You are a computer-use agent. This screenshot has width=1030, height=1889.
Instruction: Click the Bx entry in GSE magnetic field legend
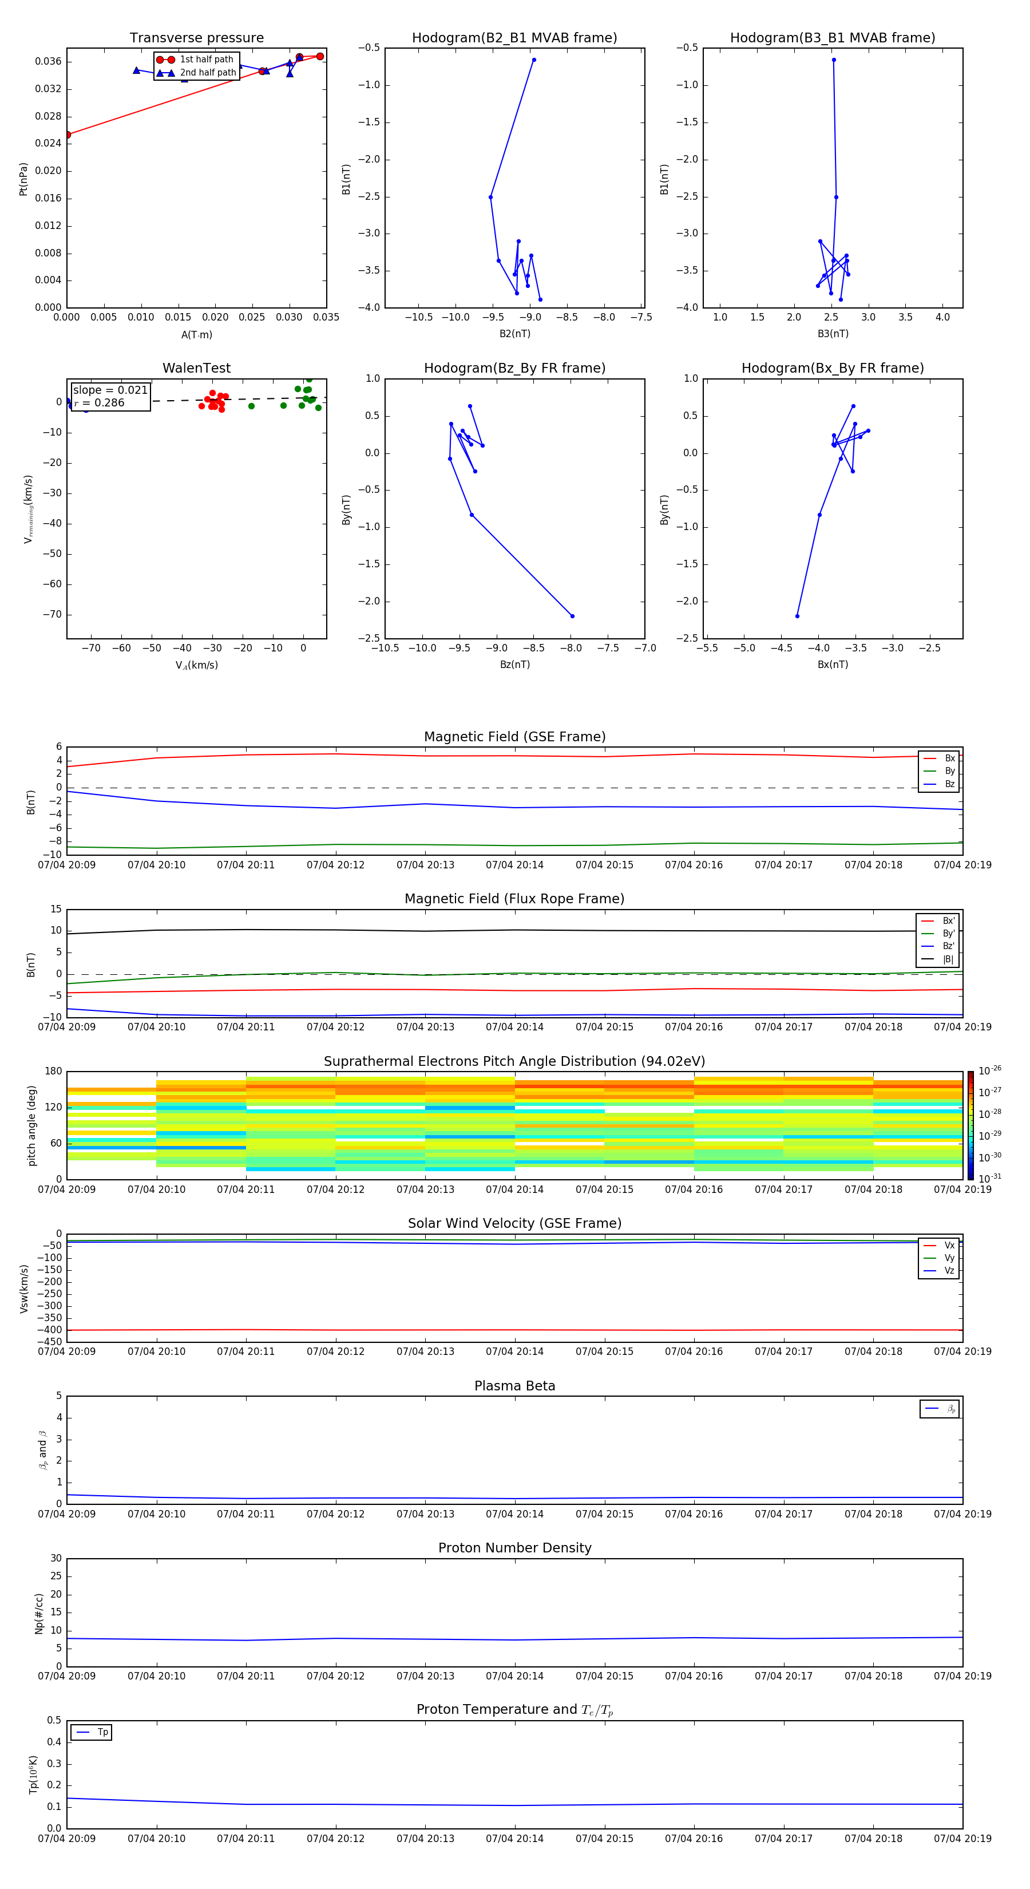[x=939, y=758]
